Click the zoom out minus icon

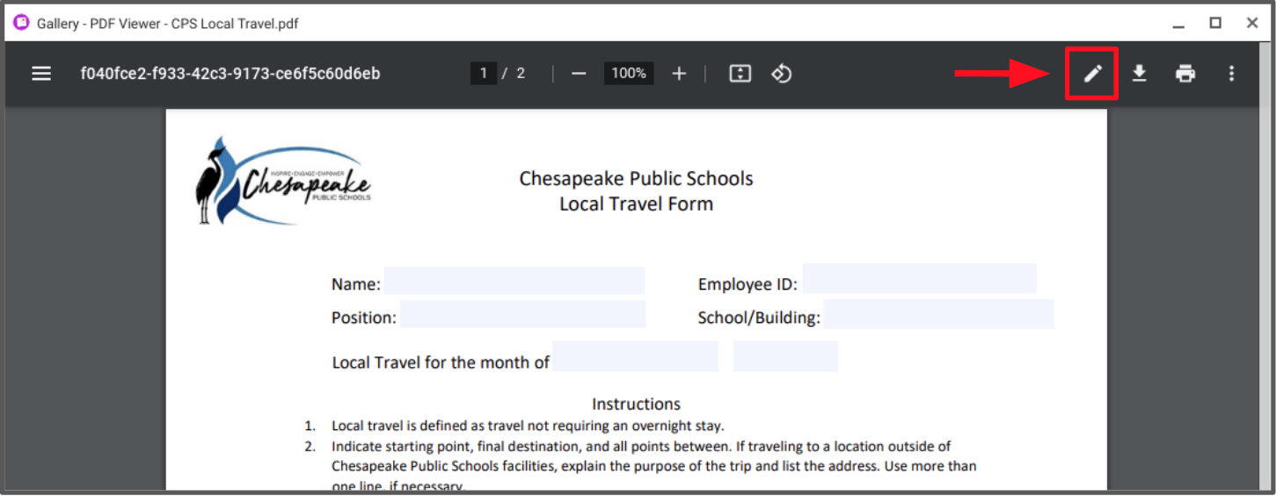[x=579, y=74]
